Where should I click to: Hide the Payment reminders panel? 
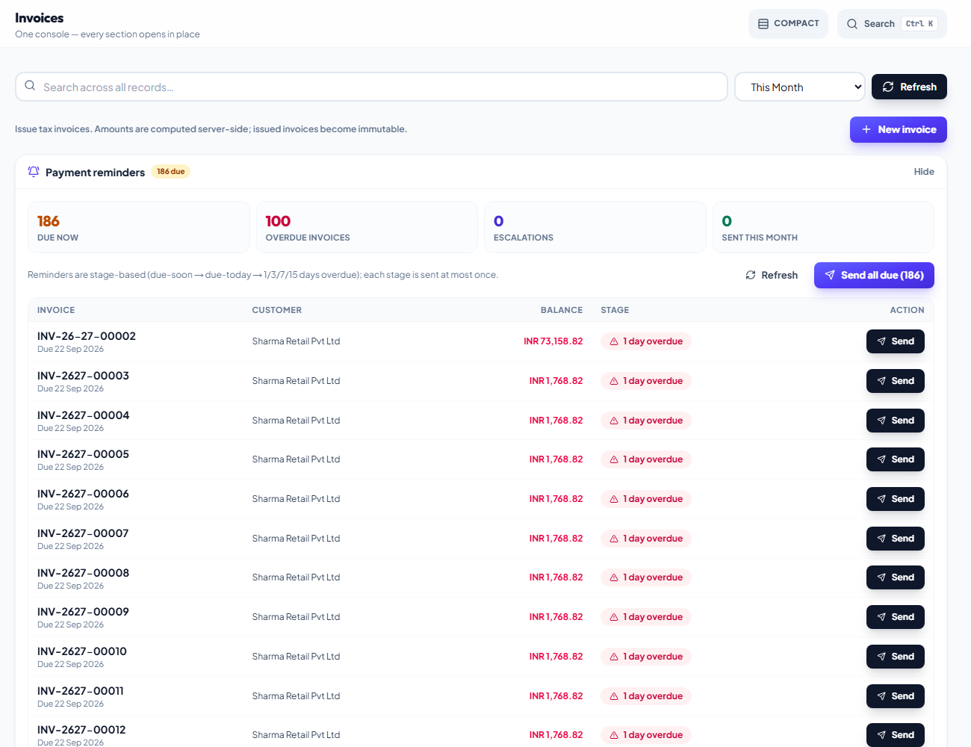click(x=924, y=172)
